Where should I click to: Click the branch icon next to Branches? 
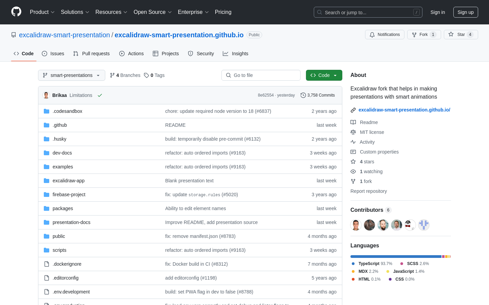click(112, 75)
